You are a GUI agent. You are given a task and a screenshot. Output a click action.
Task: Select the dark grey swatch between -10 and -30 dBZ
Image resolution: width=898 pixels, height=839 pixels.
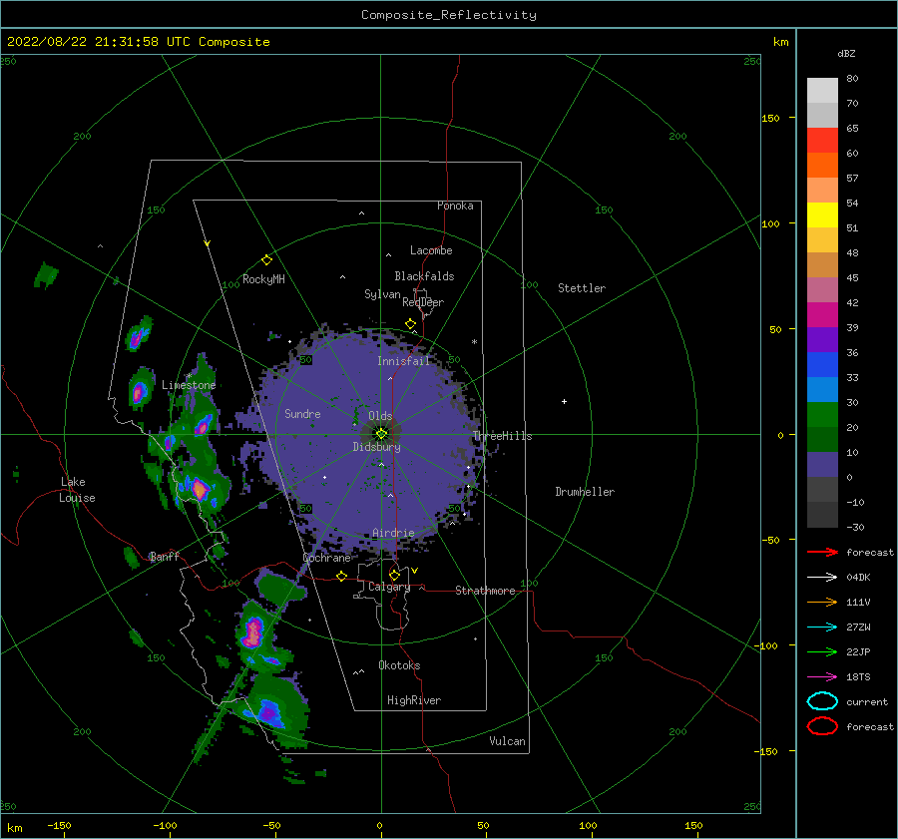pos(822,515)
